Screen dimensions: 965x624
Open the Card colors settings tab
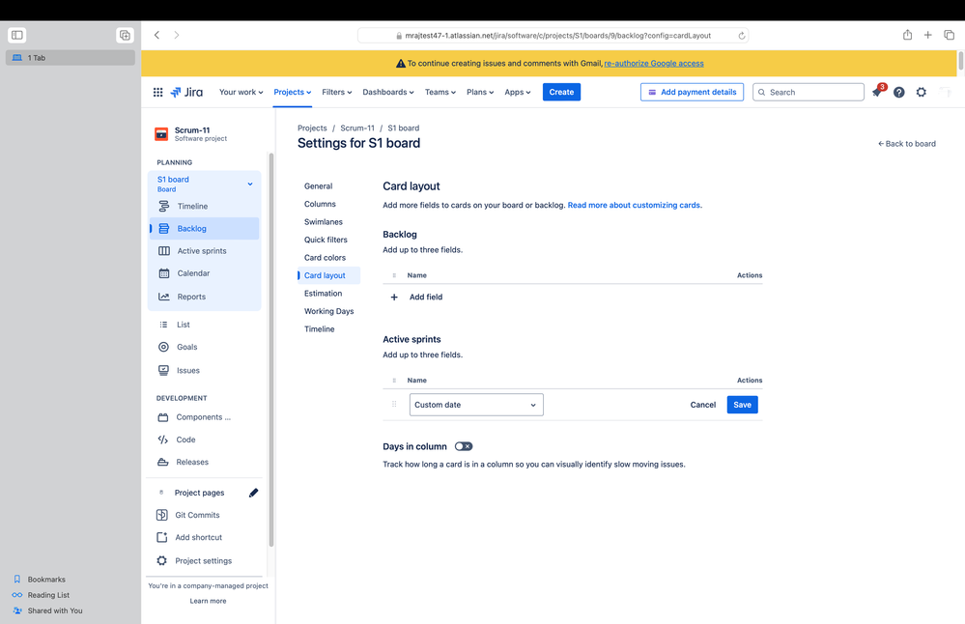coord(325,258)
